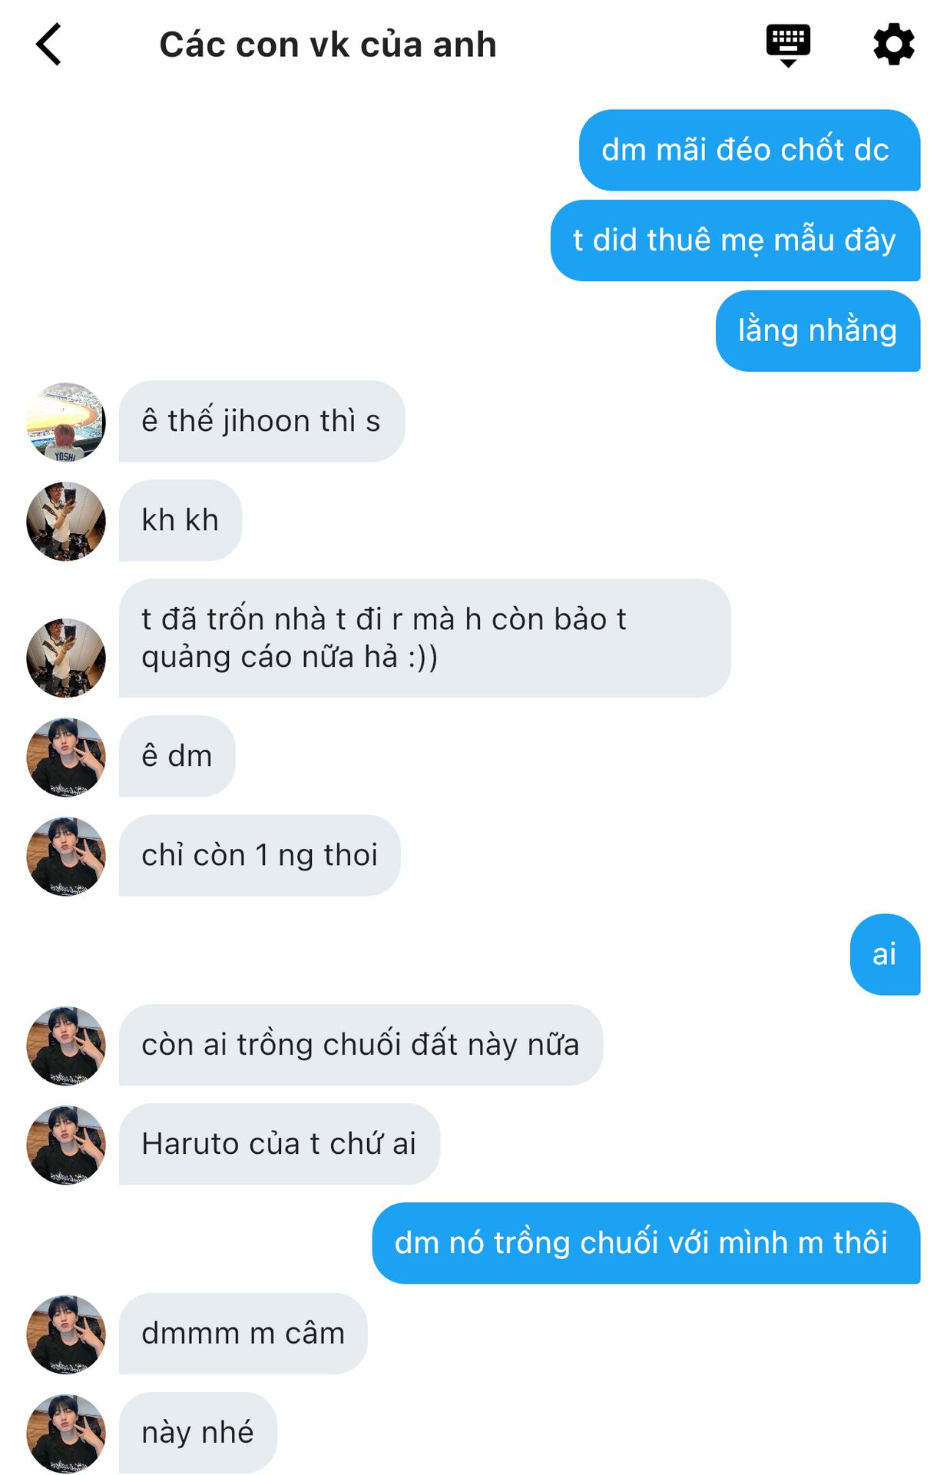The height and width of the screenshot is (1475, 947).
Task: Open avatar beside 'ê thế jihoon thì s'
Action: (x=66, y=422)
